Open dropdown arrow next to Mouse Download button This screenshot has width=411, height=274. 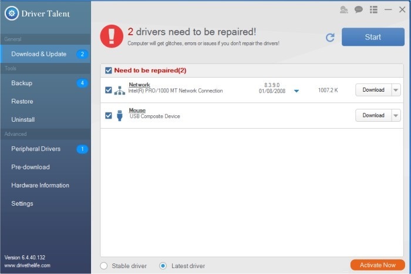(x=396, y=115)
